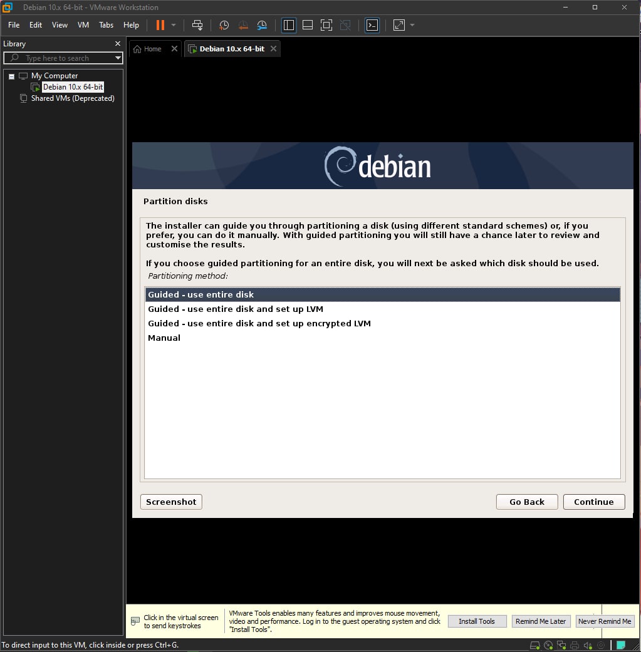
Task: Close the Debian 10.x 64-bit tab
Action: pos(273,49)
